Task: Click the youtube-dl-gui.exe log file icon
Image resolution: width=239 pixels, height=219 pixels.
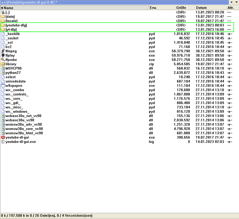Action: pos(3,142)
